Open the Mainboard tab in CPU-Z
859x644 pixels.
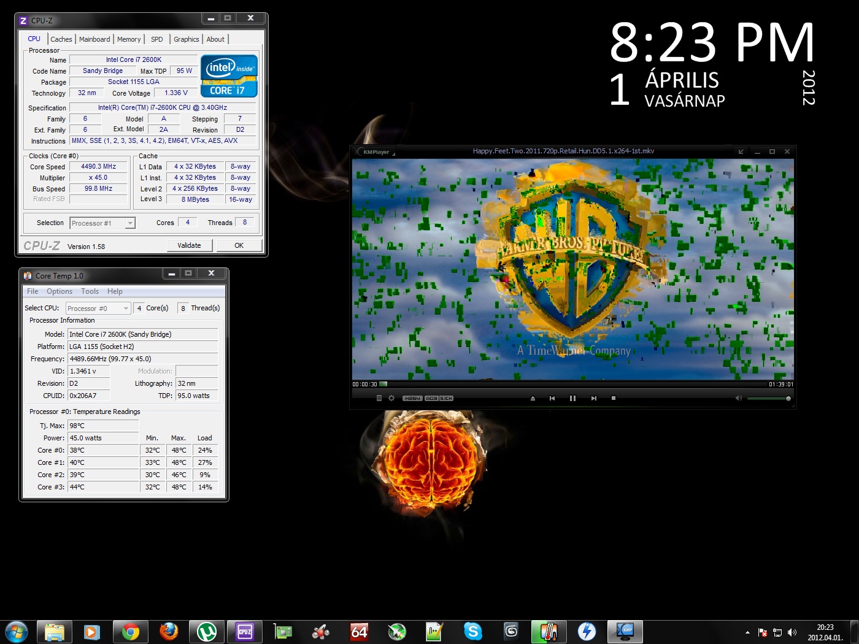(94, 39)
